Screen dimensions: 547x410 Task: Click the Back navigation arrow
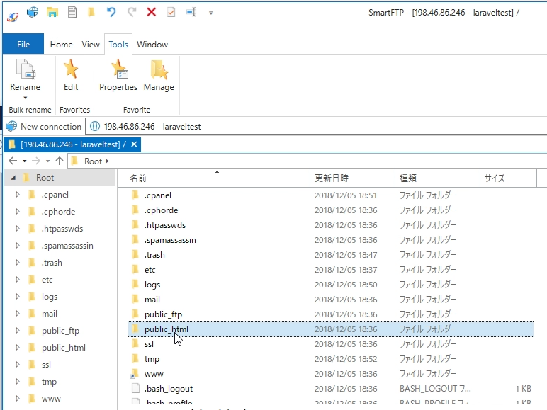point(13,161)
